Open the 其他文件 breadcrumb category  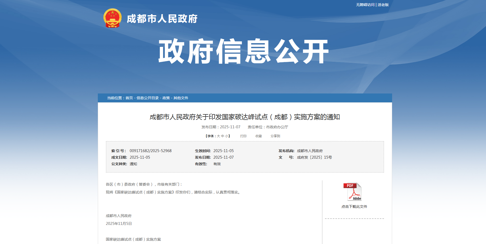(180, 98)
